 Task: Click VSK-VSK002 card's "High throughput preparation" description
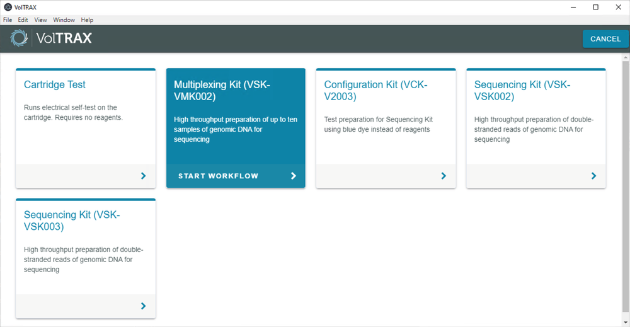coord(534,129)
